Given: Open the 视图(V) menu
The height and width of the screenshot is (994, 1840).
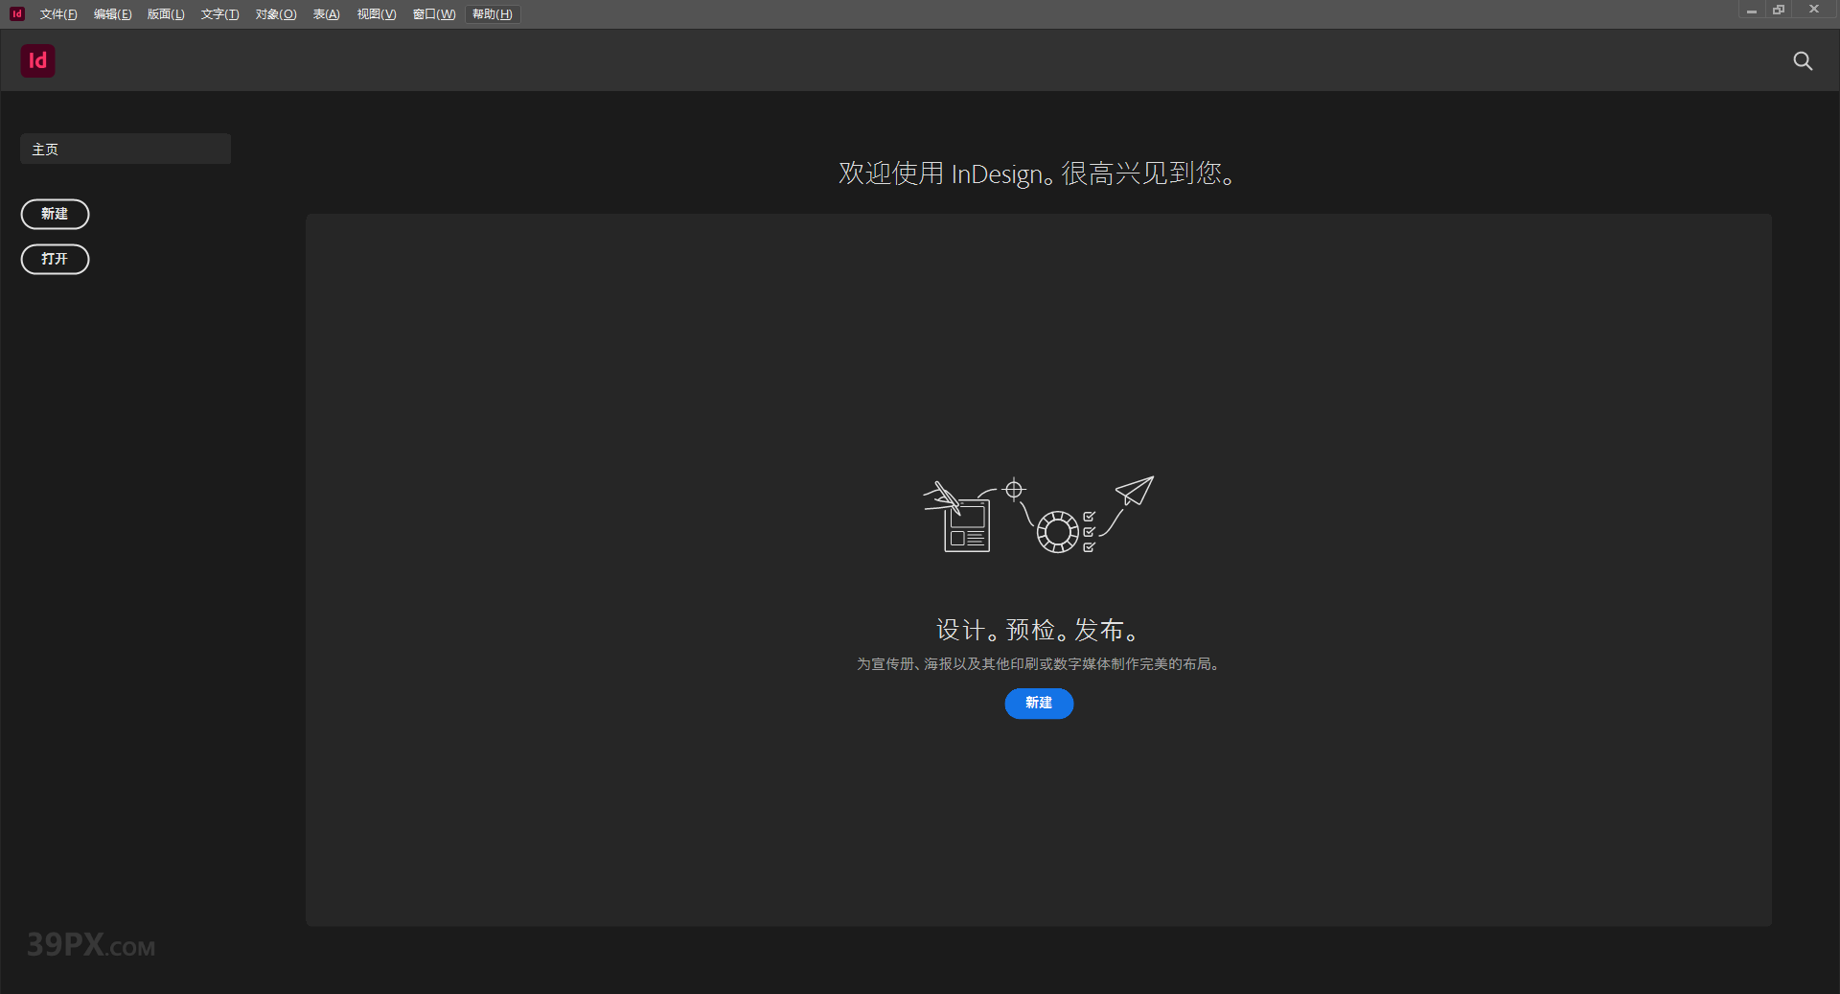Looking at the screenshot, I should click(x=377, y=14).
